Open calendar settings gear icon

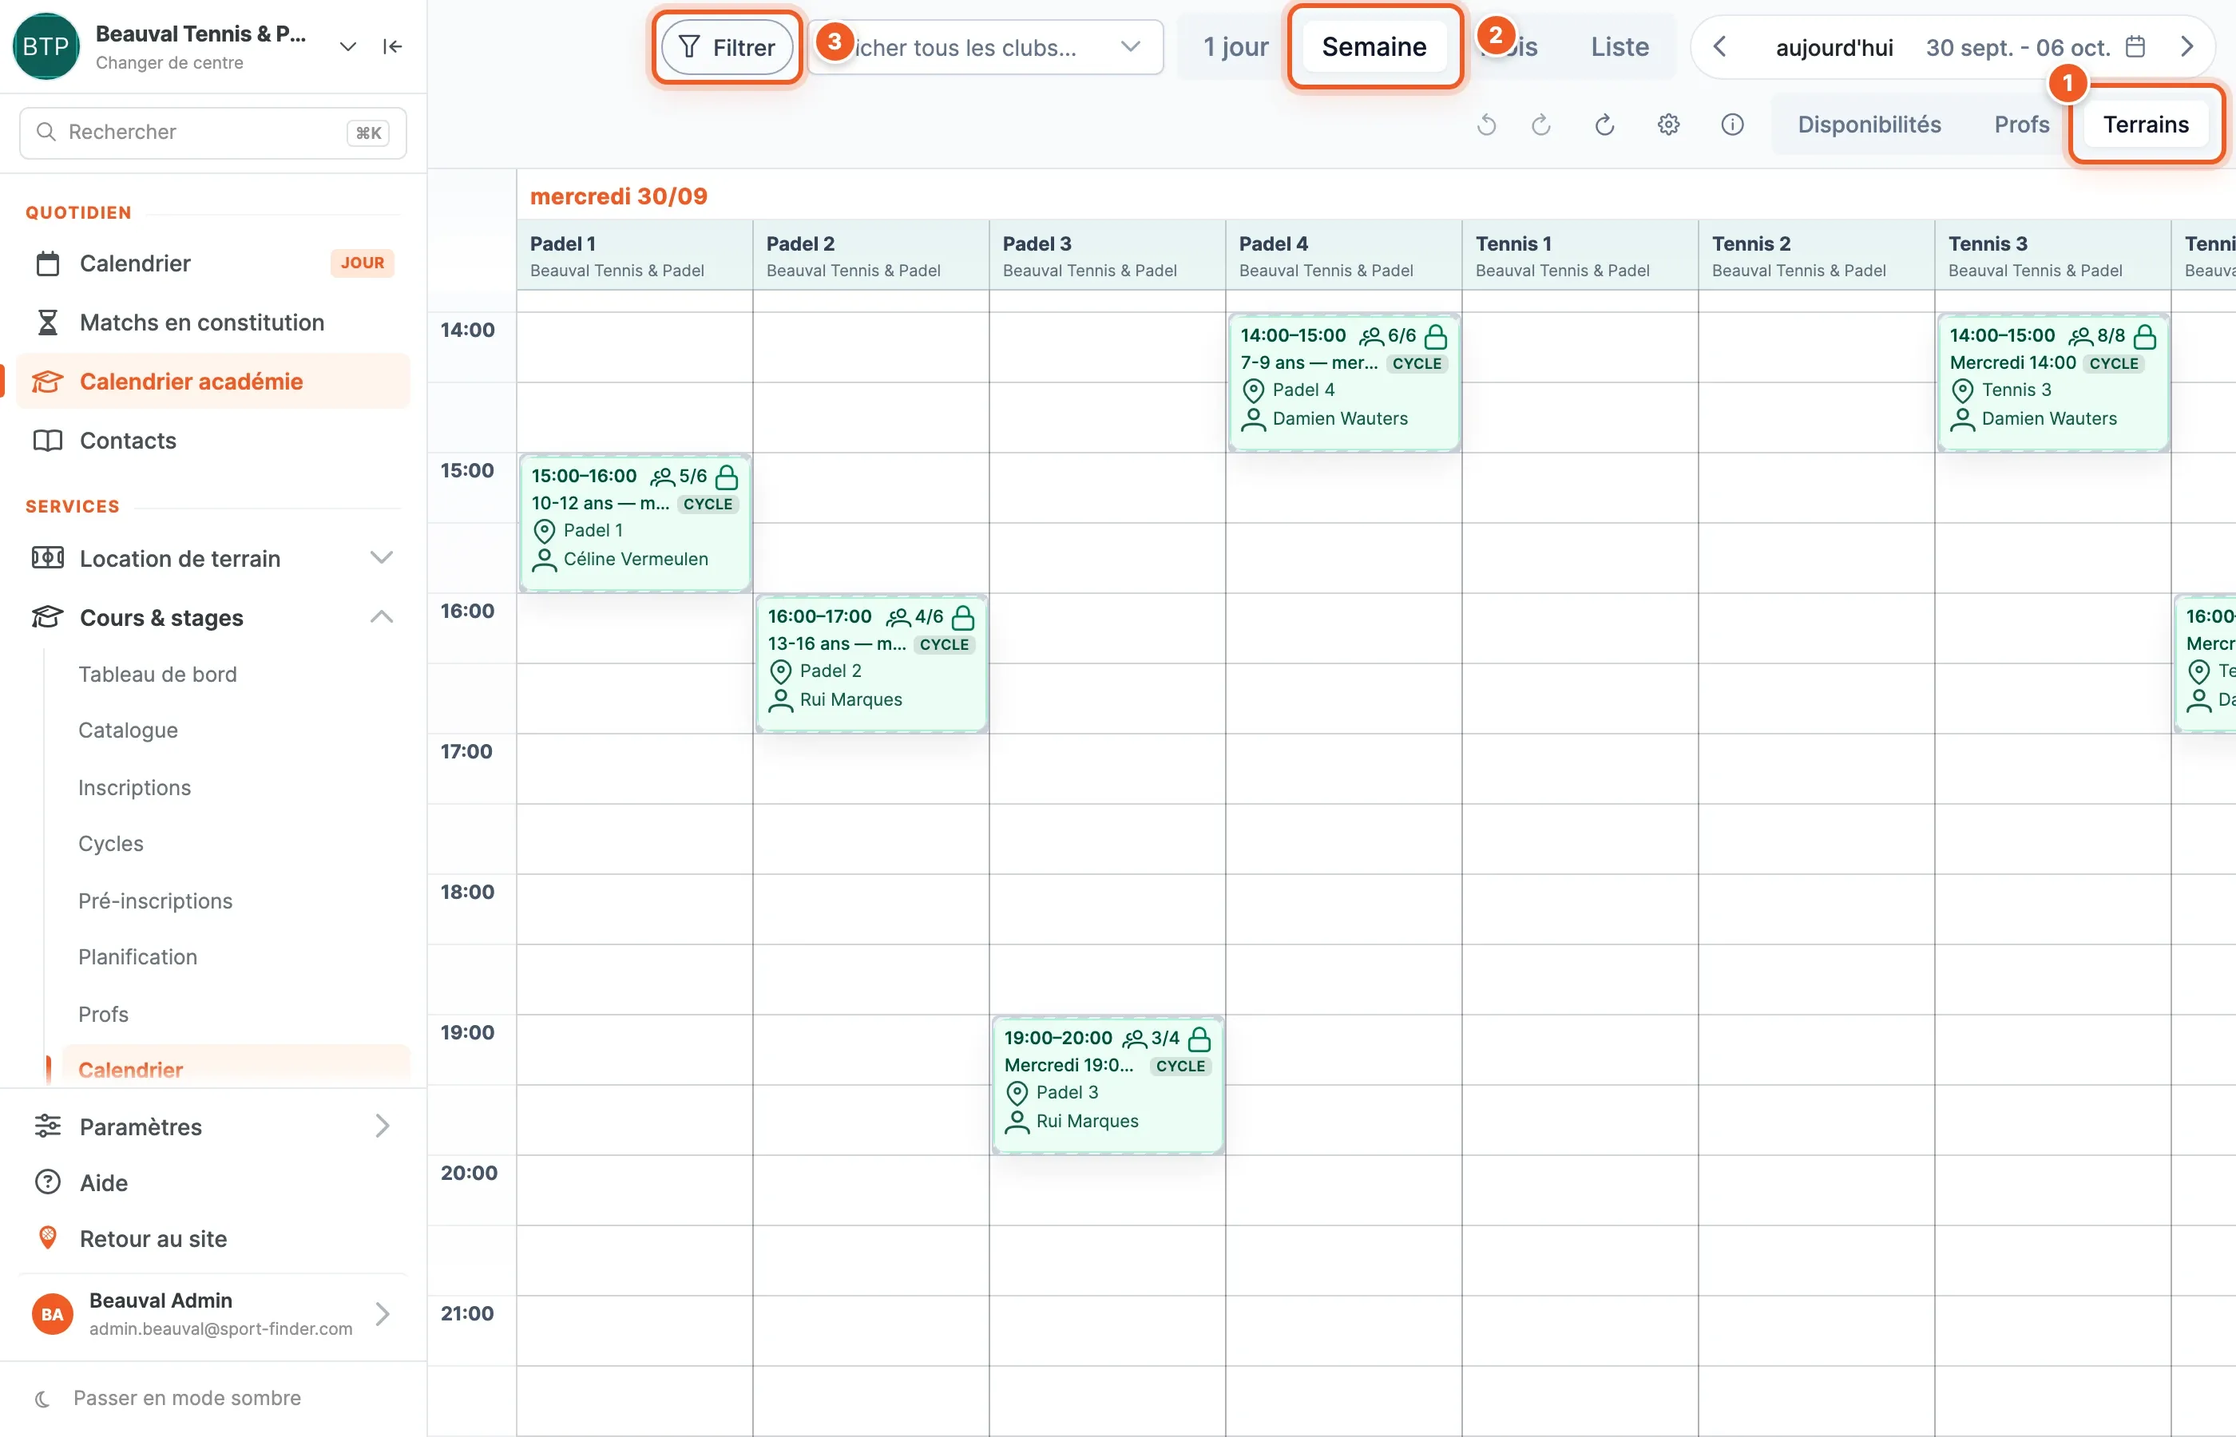tap(1668, 124)
